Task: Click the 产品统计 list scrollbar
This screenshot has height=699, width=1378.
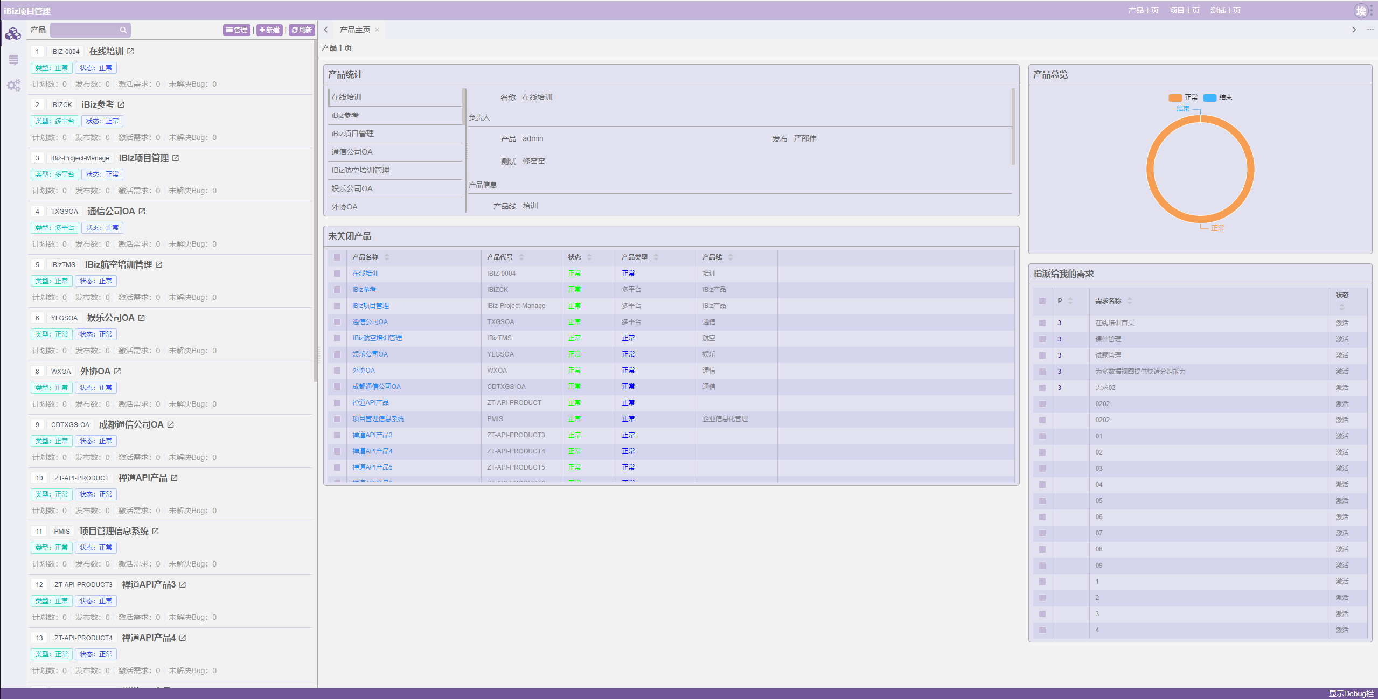Action: [x=464, y=107]
